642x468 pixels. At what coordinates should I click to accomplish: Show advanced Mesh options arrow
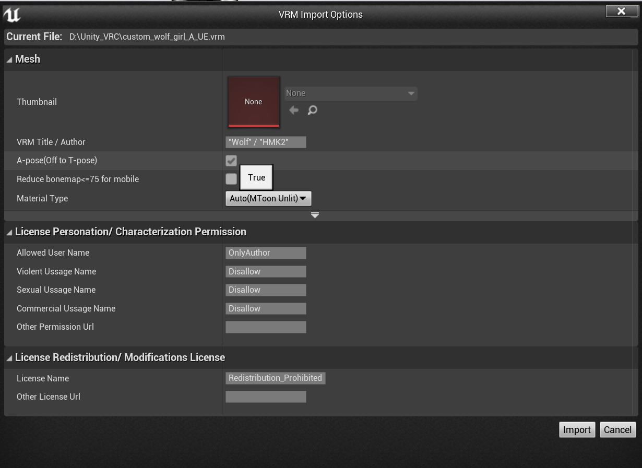[315, 215]
